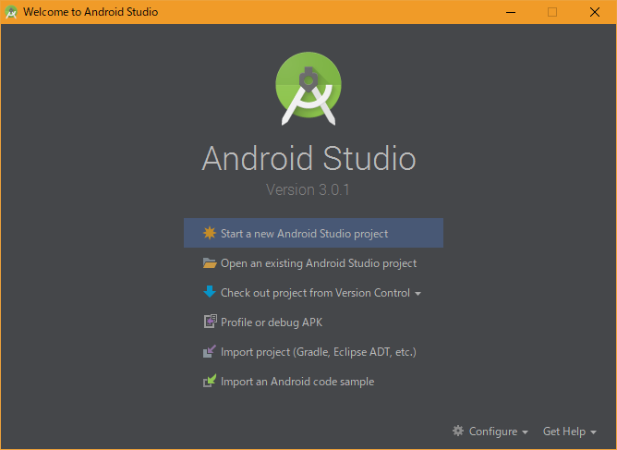This screenshot has width=617, height=450.
Task: Click the open folder icon
Action: (x=210, y=263)
